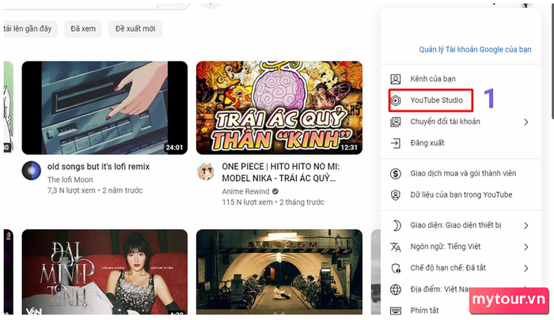Click the keyboard icon for Phím tắt
The width and height of the screenshot is (554, 320).
click(396, 311)
